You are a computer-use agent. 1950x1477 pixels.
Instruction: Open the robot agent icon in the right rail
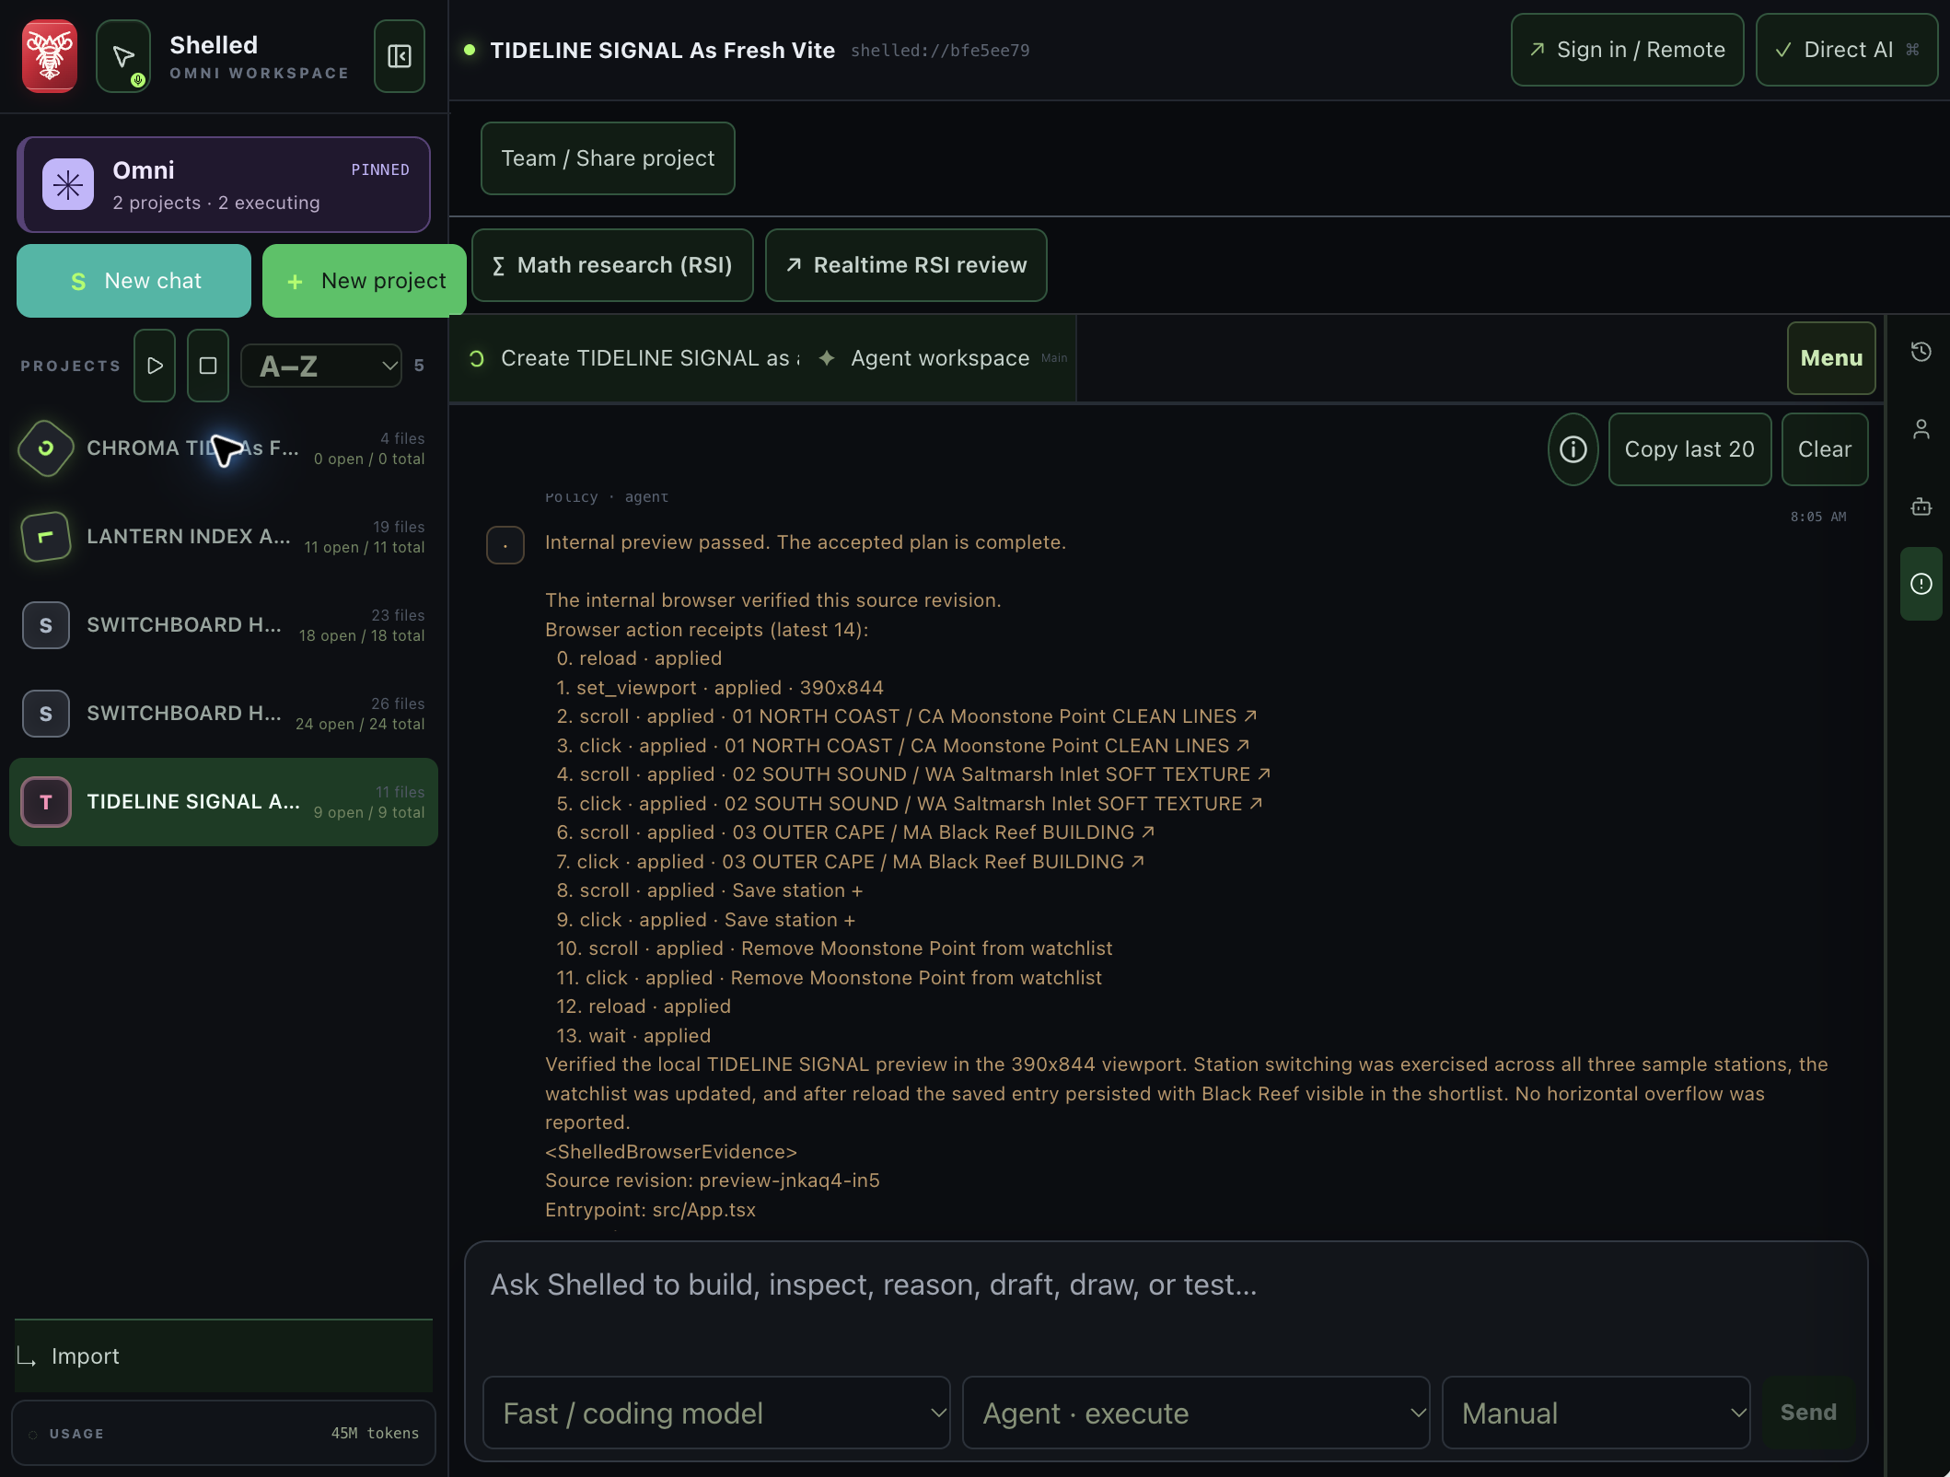click(1921, 506)
